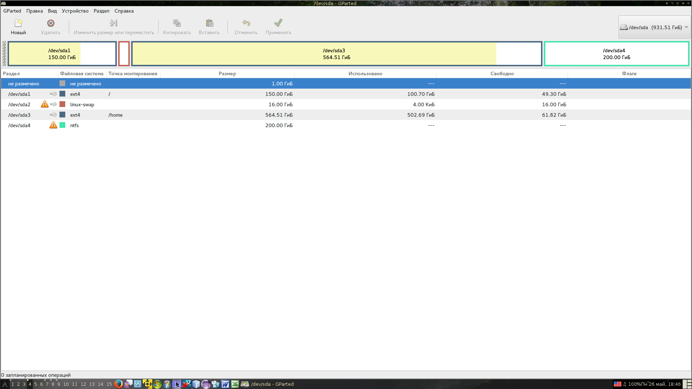Image resolution: width=692 pixels, height=389 pixels.
Task: Undo the last operation
Action: (x=246, y=26)
